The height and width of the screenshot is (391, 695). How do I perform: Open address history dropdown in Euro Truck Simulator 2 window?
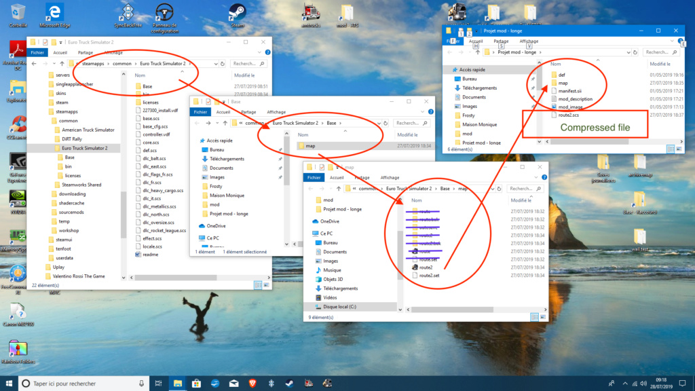216,64
